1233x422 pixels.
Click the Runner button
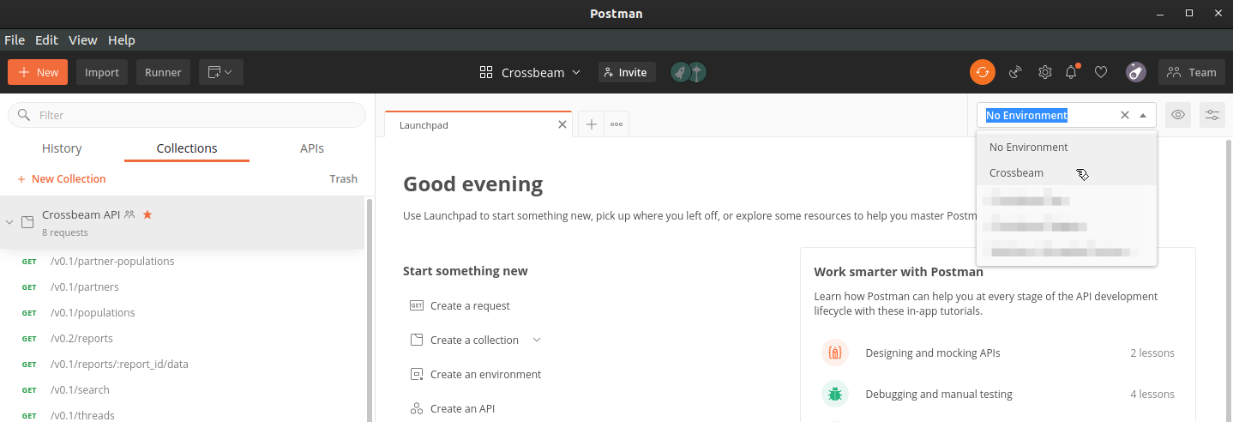(x=163, y=72)
